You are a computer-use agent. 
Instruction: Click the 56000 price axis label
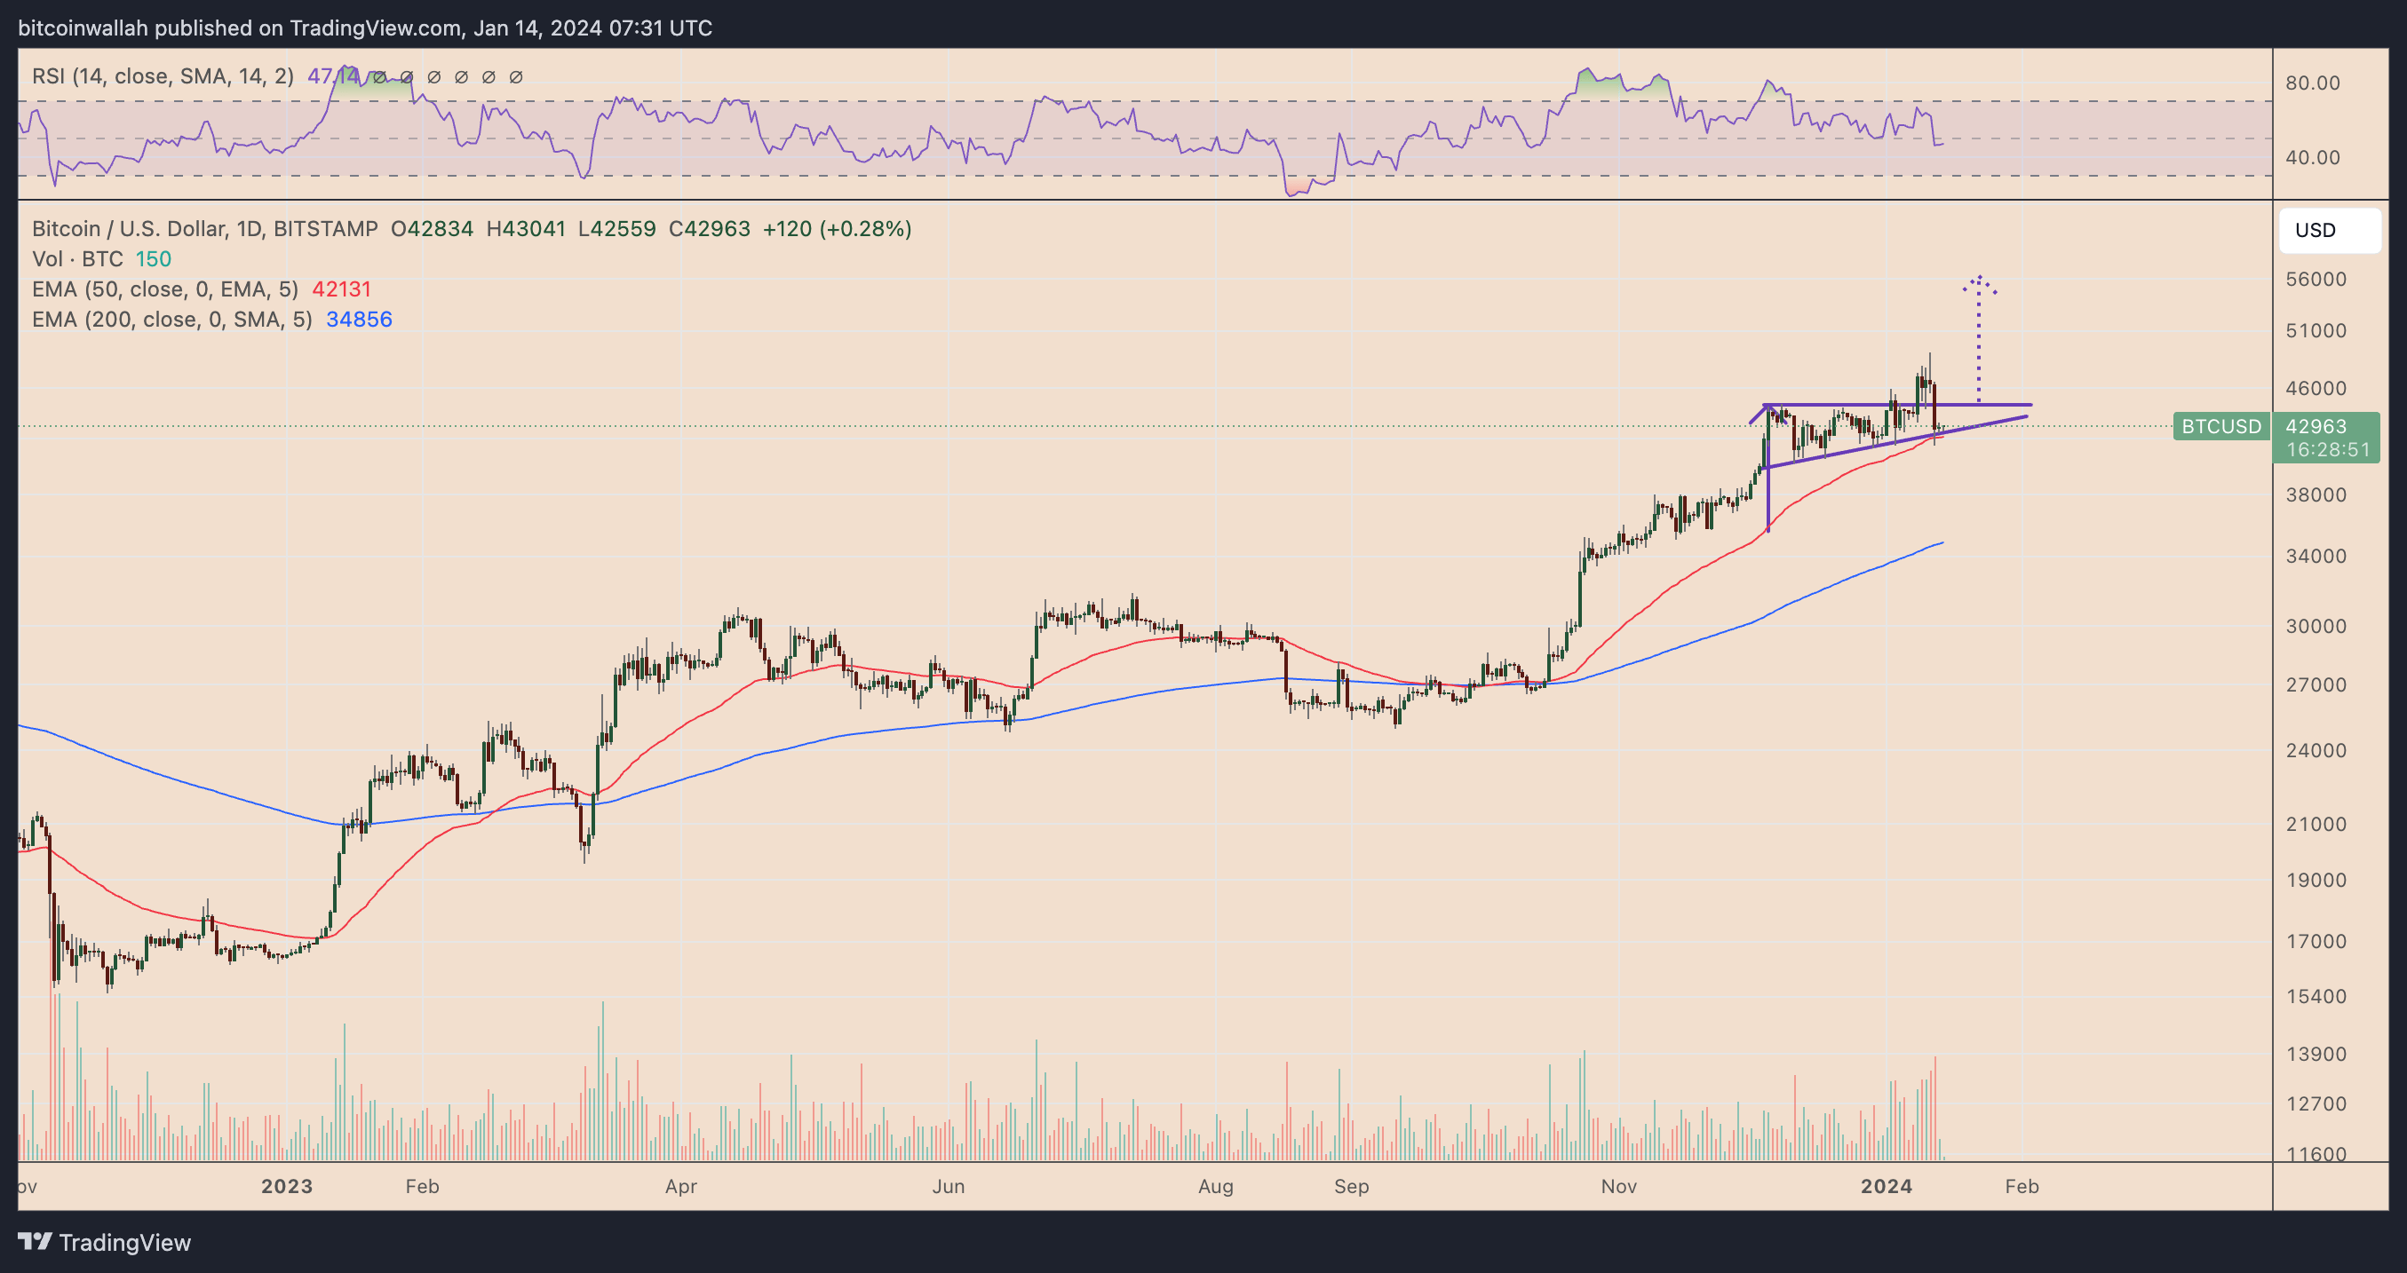point(2316,280)
